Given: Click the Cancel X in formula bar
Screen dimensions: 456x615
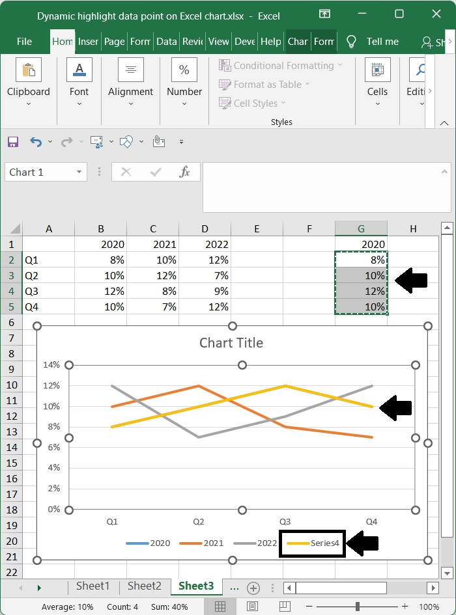Looking at the screenshot, I should 126,172.
